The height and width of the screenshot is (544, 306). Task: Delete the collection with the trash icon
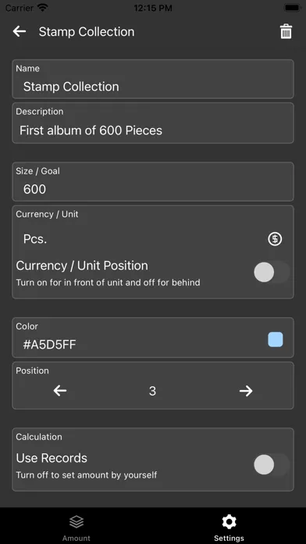pos(286,32)
